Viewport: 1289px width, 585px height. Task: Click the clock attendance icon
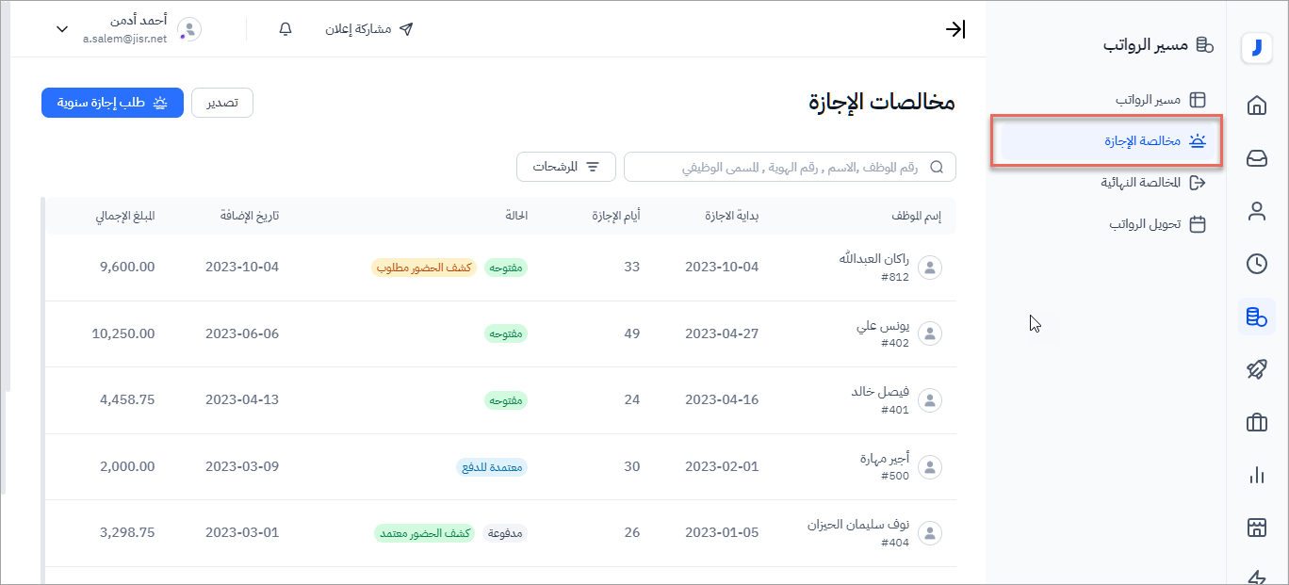(1256, 264)
